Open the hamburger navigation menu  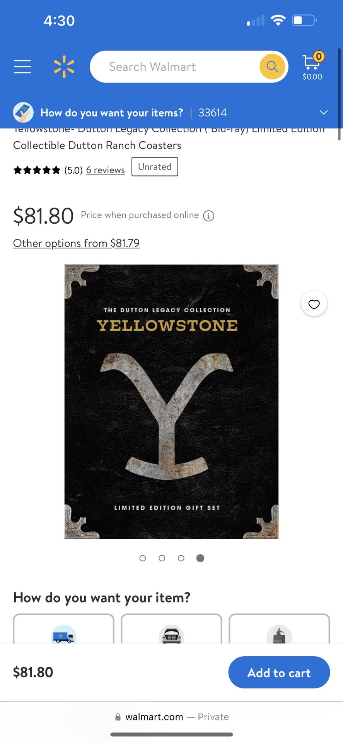click(22, 66)
